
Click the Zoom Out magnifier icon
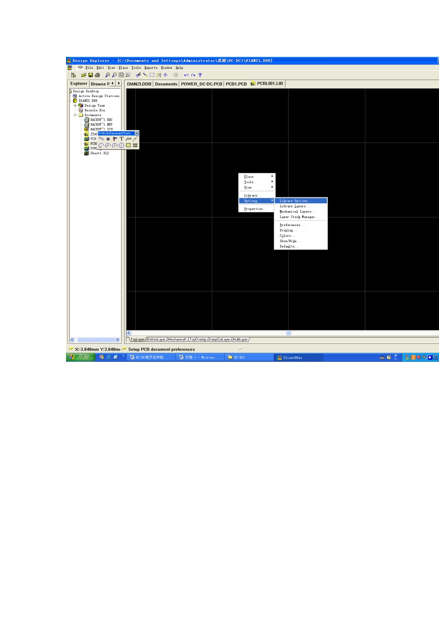coord(115,75)
